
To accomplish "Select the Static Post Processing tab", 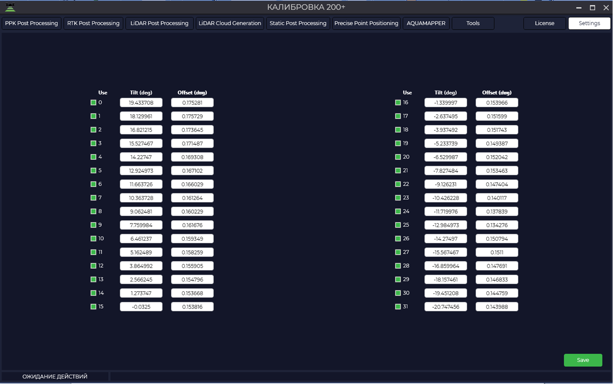I will [298, 23].
